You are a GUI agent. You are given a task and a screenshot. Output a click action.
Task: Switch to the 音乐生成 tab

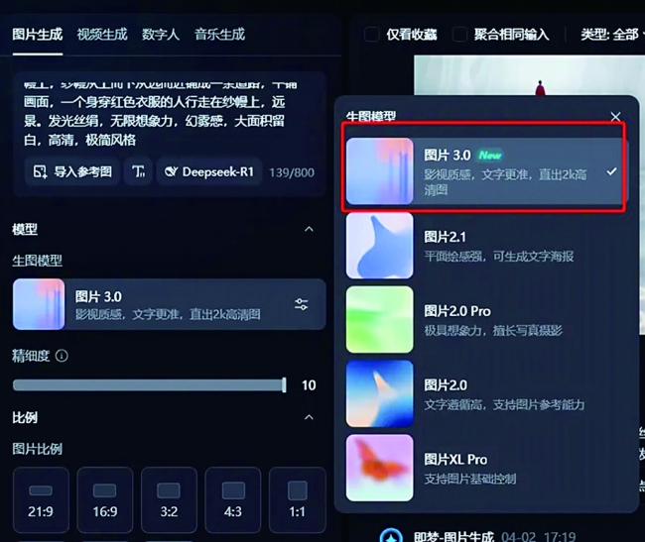click(219, 34)
